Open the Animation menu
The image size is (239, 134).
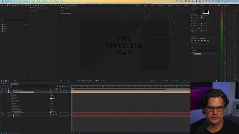45,1
